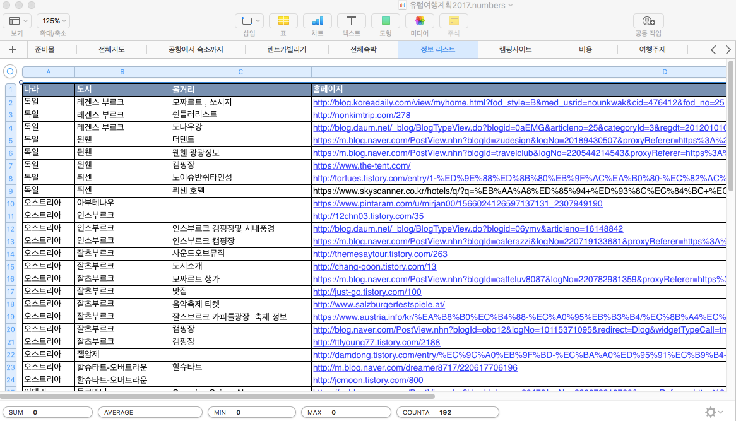Click the SUM status bar value
The width and height of the screenshot is (736, 421).
47,413
